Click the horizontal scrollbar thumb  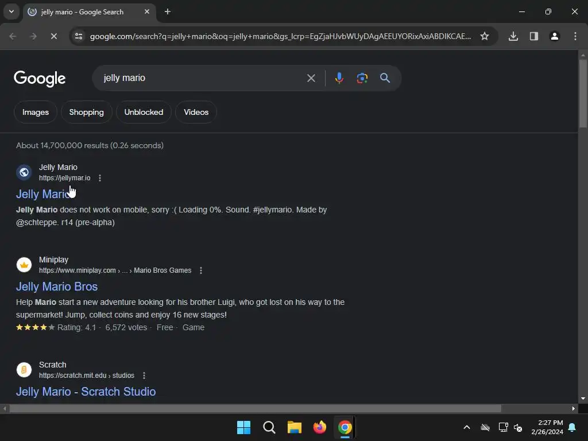click(256, 408)
